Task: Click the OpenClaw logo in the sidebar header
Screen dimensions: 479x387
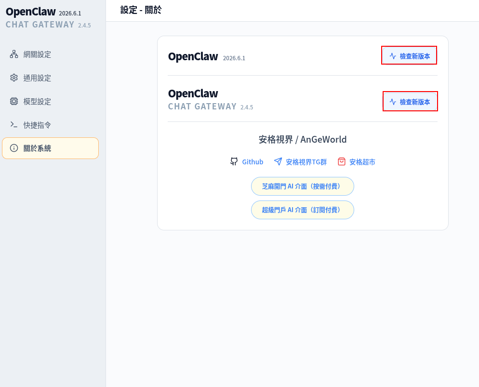Action: 30,12
